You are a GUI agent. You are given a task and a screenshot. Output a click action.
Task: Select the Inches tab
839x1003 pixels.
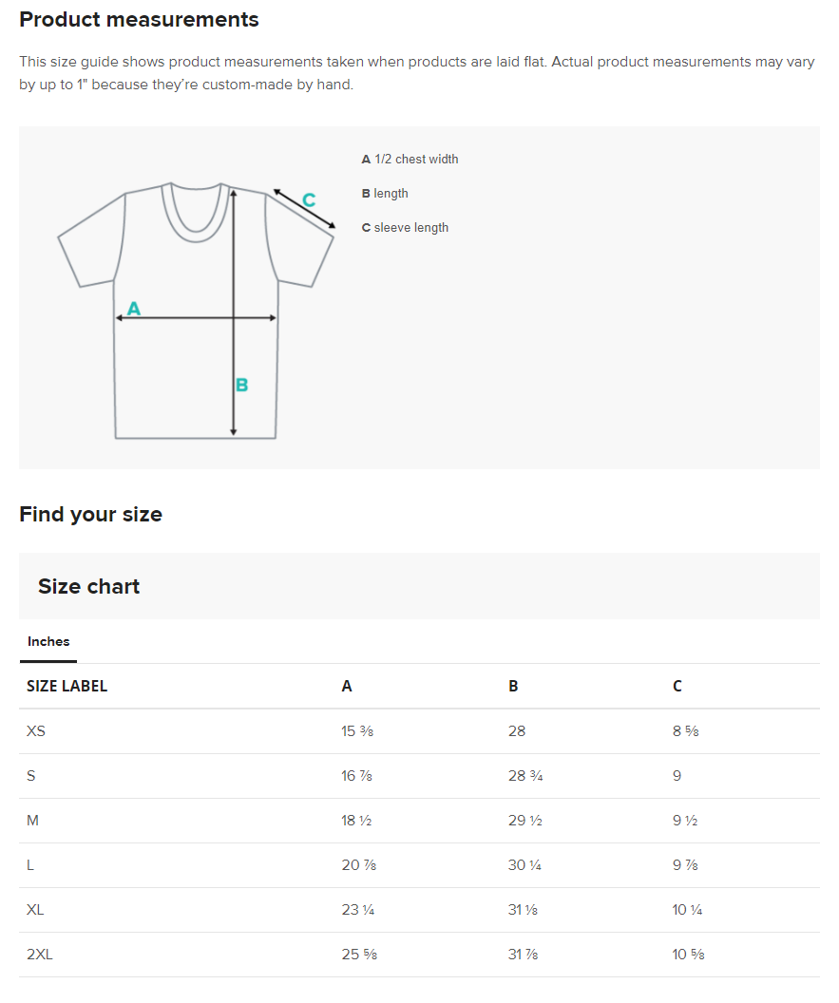tap(48, 642)
